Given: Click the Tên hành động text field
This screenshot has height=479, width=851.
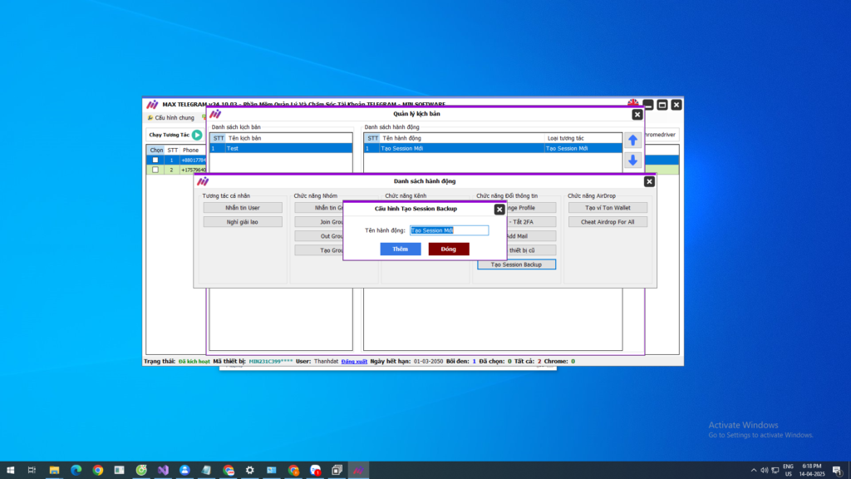Looking at the screenshot, I should pos(449,230).
